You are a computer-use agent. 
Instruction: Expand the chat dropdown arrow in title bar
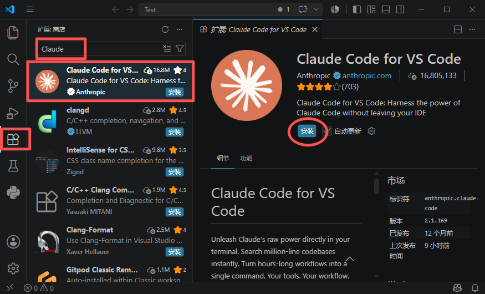click(316, 9)
